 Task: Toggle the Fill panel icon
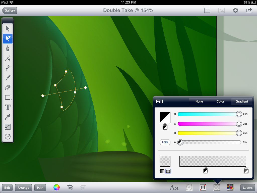(217, 187)
